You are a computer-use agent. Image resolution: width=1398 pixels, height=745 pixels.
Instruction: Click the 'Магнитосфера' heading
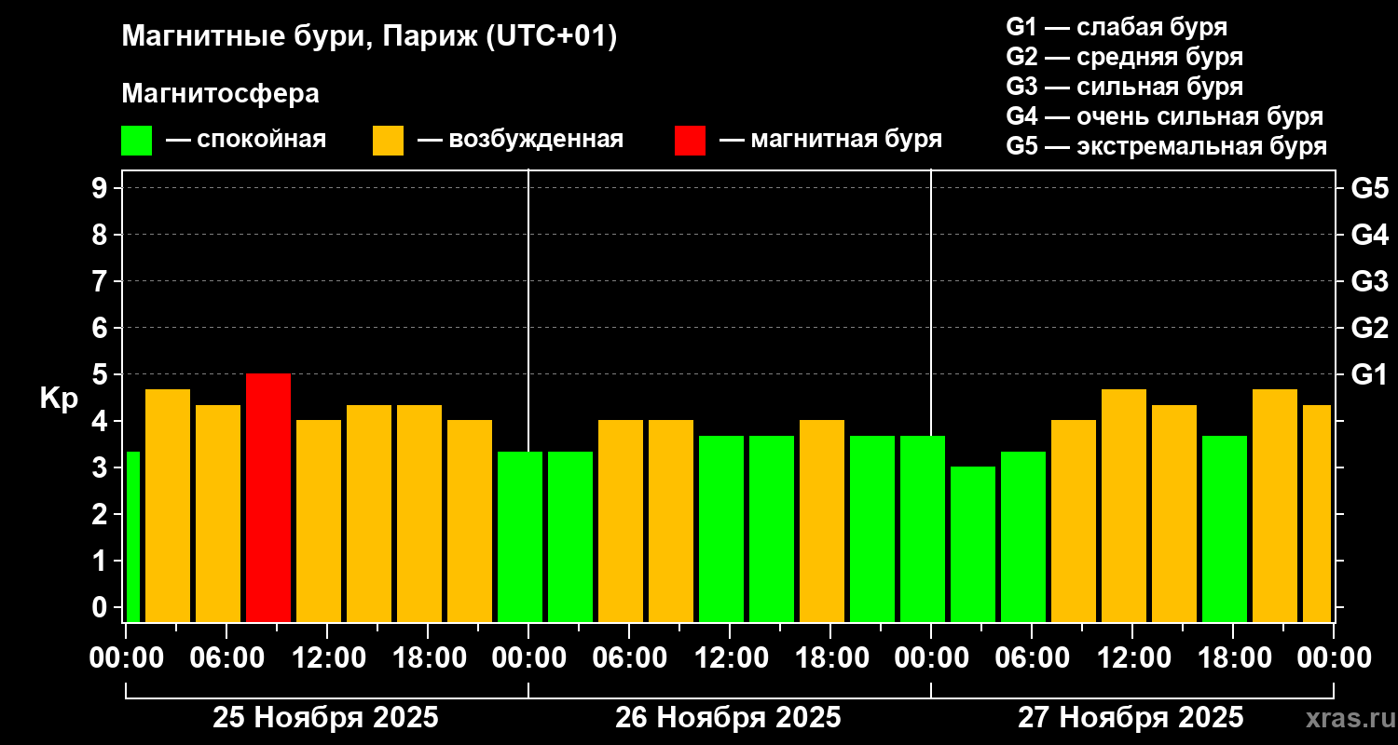220,94
